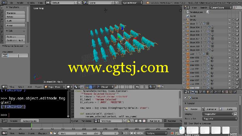Click the Animation render button
The width and height of the screenshot is (242, 136).
coord(210,109)
